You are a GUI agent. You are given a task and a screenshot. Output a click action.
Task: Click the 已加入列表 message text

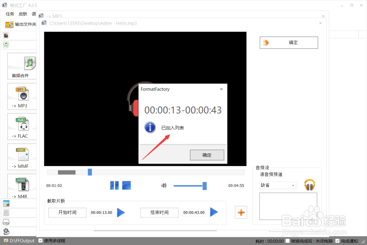click(x=172, y=128)
